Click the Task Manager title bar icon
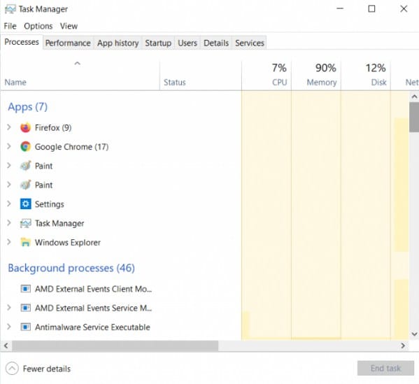The width and height of the screenshot is (419, 384). click(10, 9)
